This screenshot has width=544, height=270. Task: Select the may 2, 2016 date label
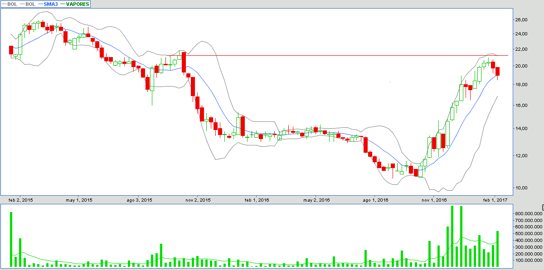pyautogui.click(x=316, y=199)
